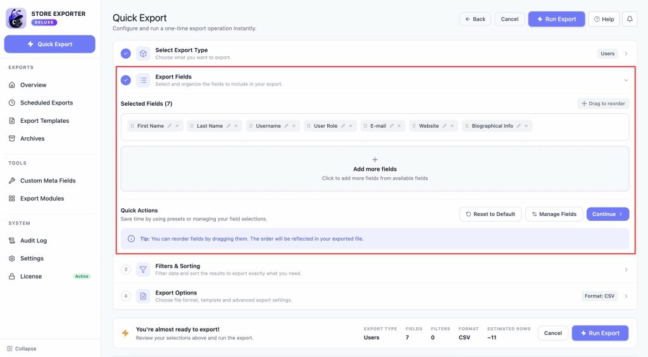
Task: Click the Select Export Type cube icon
Action: click(143, 53)
